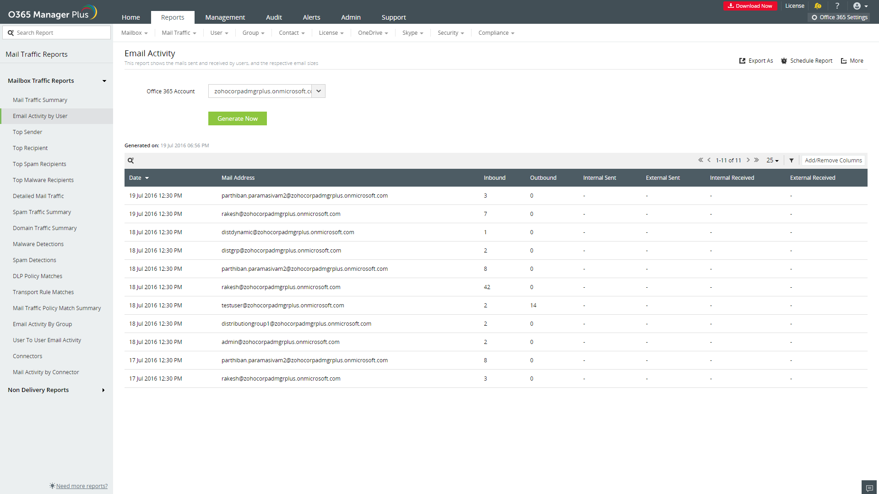The width and height of the screenshot is (879, 494).
Task: Switch to the Management tab
Action: click(225, 17)
